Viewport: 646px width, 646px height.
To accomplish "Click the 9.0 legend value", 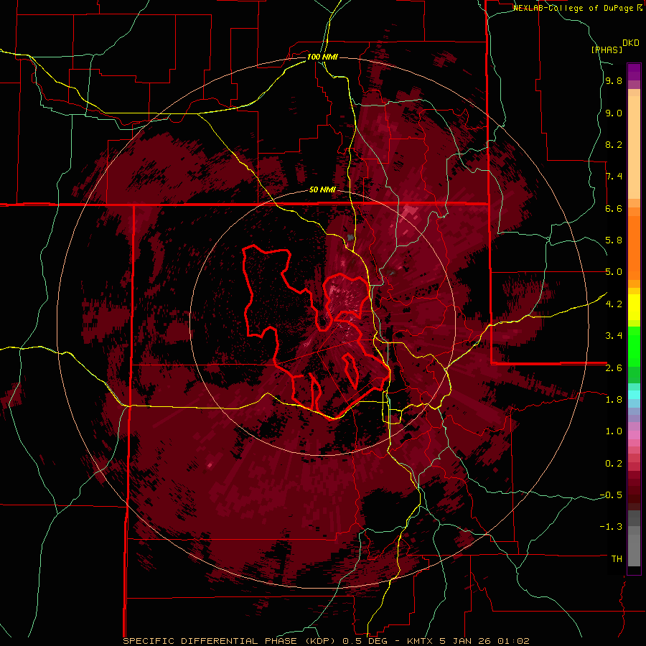I will click(x=614, y=113).
